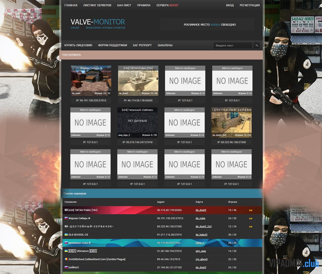Click the 35hp_2 map link
Screen dimensions: 322x274
point(200,243)
